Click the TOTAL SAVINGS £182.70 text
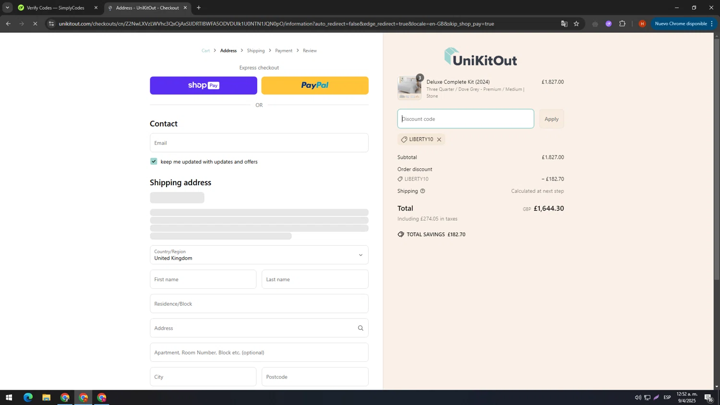The image size is (720, 405). (432, 235)
